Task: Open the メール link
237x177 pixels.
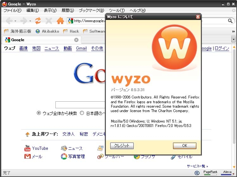Action: (x=37, y=156)
